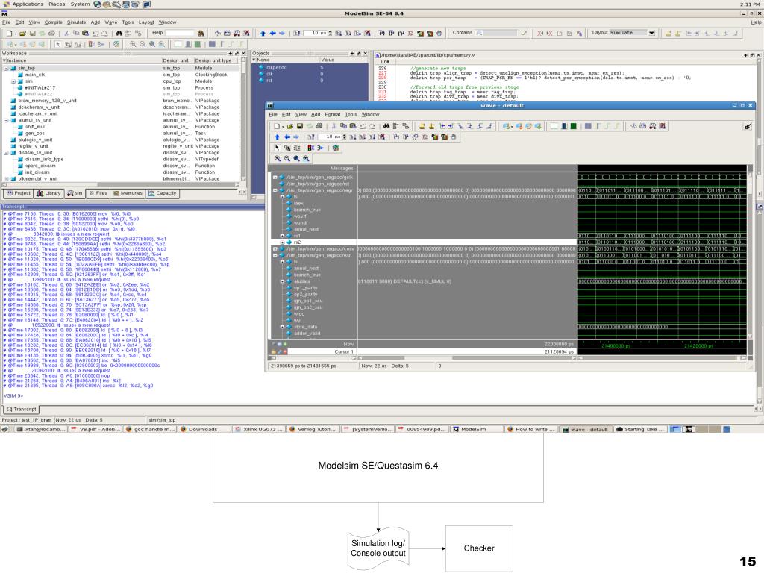Viewport: 764px width, 573px height.
Task: Activate the select-mode pointer in wave window toolbar
Action: (x=278, y=148)
